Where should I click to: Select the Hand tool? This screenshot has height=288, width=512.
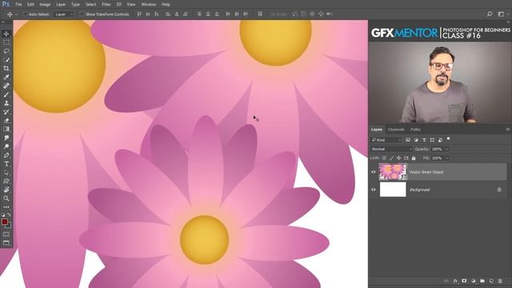pyautogui.click(x=6, y=190)
